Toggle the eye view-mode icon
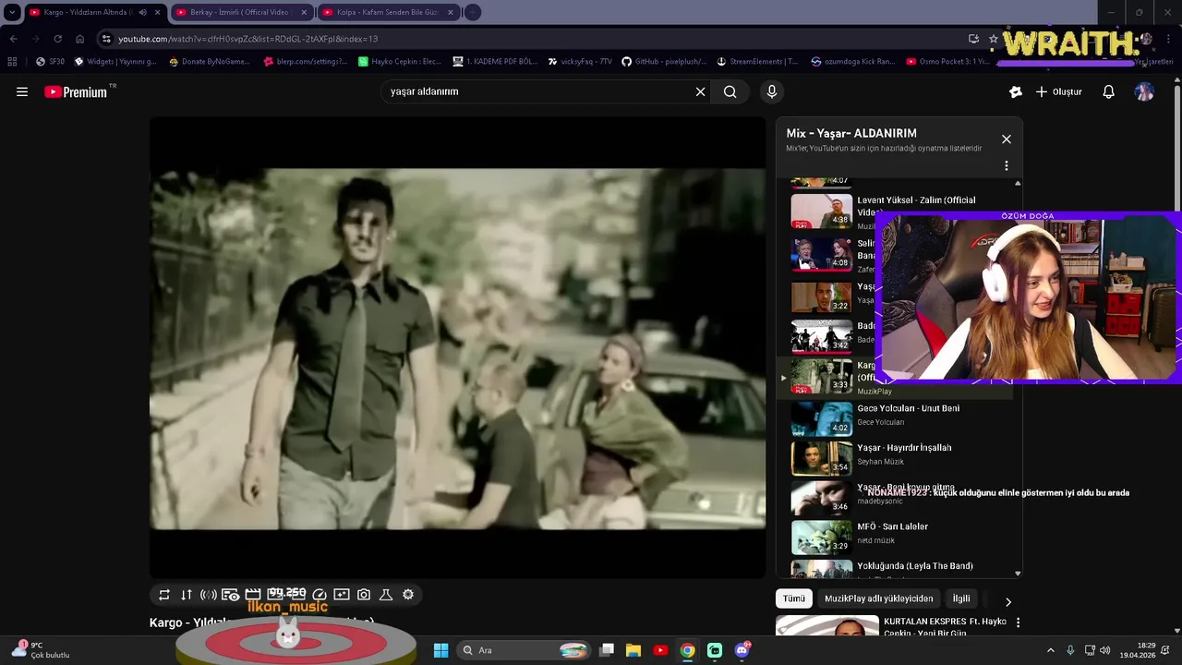The width and height of the screenshot is (1182, 665). (x=231, y=595)
